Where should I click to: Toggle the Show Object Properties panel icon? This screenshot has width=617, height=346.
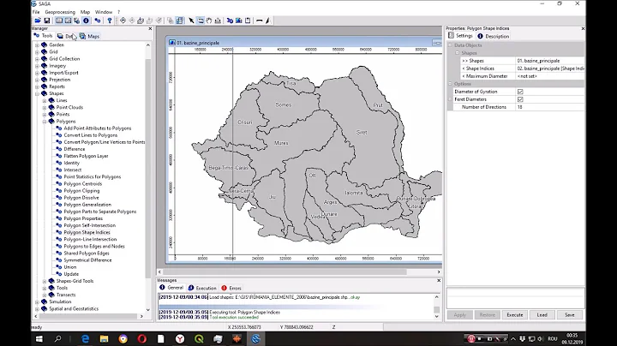68,21
